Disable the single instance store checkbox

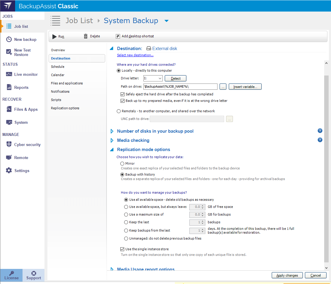tap(122, 249)
